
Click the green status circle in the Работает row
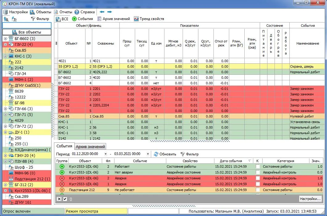pyautogui.click(x=62, y=166)
